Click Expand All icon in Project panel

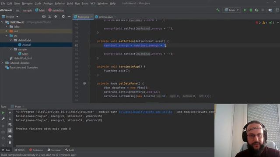49,17
